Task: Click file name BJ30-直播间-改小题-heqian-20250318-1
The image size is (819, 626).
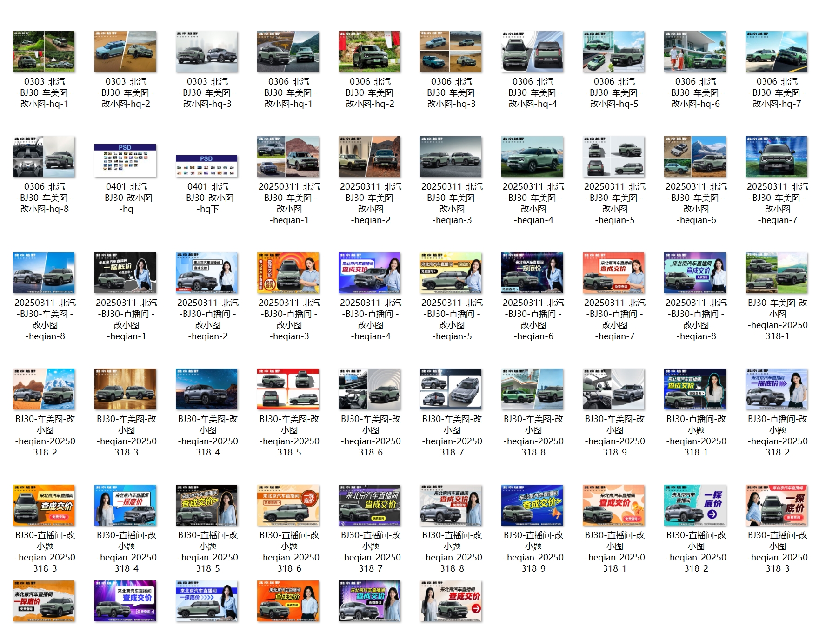Action: (x=696, y=435)
